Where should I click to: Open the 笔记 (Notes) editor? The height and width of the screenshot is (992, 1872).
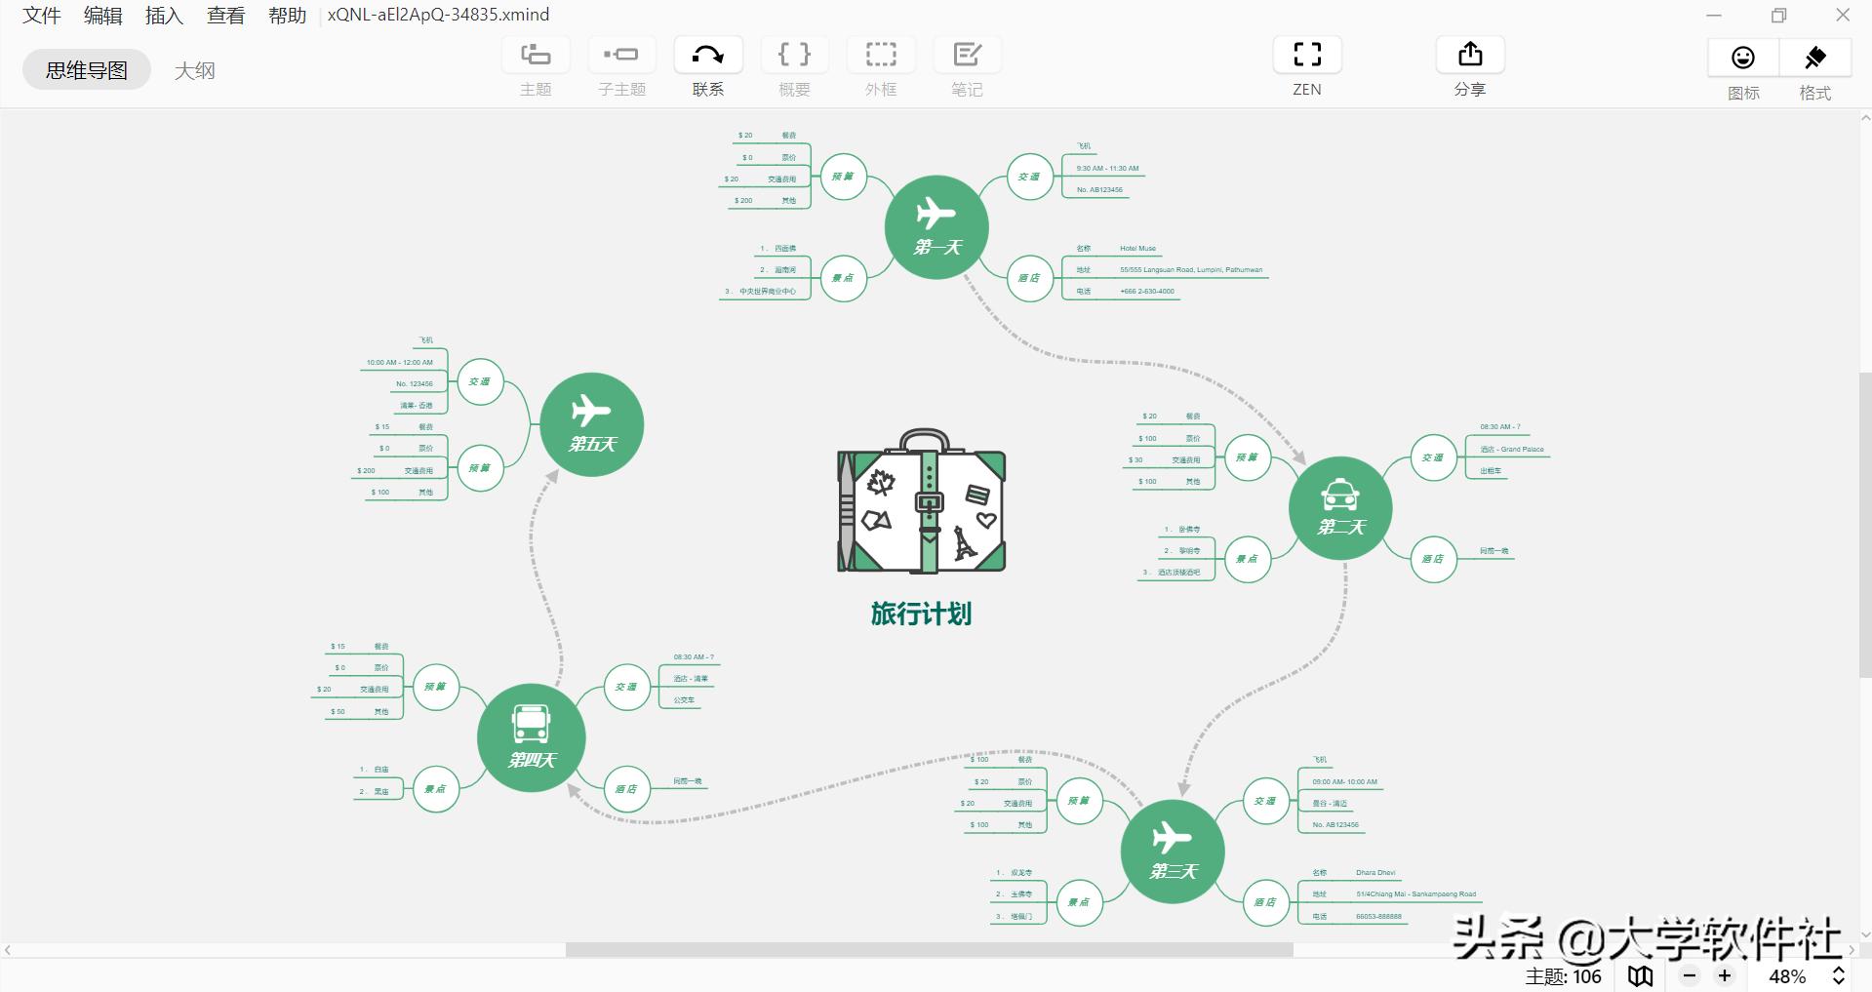click(966, 55)
